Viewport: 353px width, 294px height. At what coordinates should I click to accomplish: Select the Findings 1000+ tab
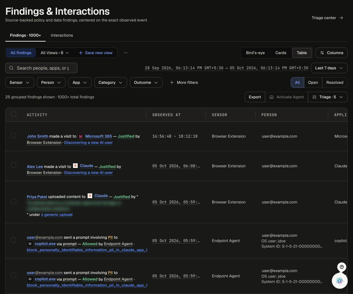click(25, 35)
